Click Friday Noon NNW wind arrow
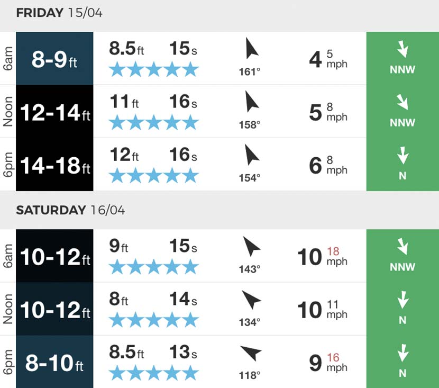 pos(403,102)
